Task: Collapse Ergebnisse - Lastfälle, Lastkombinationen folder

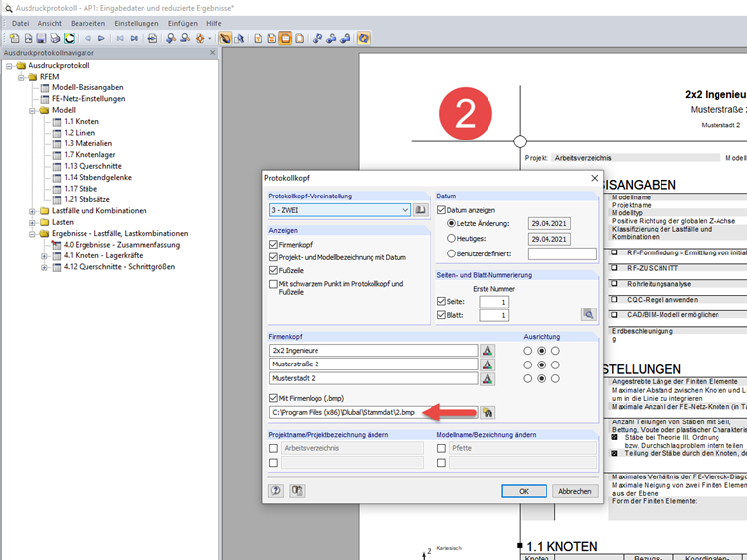Action: click(32, 234)
